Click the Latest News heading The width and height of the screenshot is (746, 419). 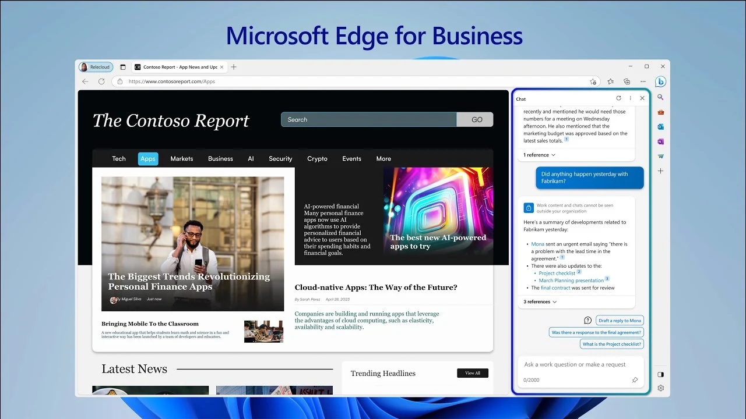(134, 369)
